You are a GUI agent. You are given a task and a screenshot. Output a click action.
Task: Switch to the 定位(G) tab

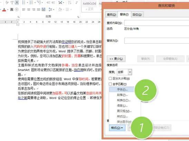point(137,15)
